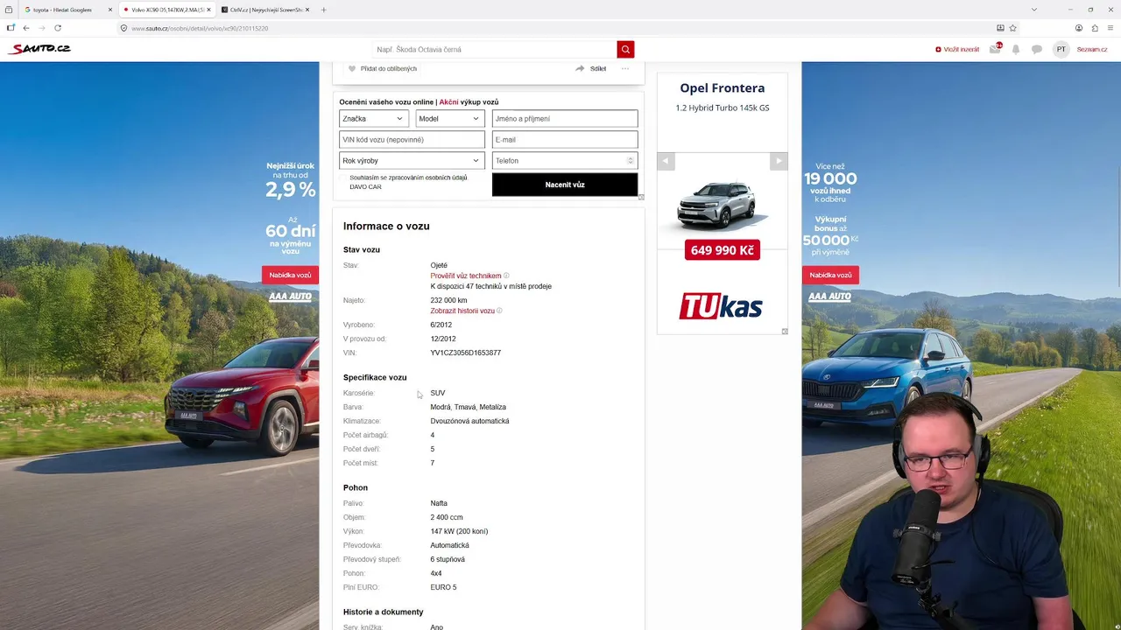Open the list all tabs chevron
Viewport: 1121px width, 630px height.
coord(1034,10)
